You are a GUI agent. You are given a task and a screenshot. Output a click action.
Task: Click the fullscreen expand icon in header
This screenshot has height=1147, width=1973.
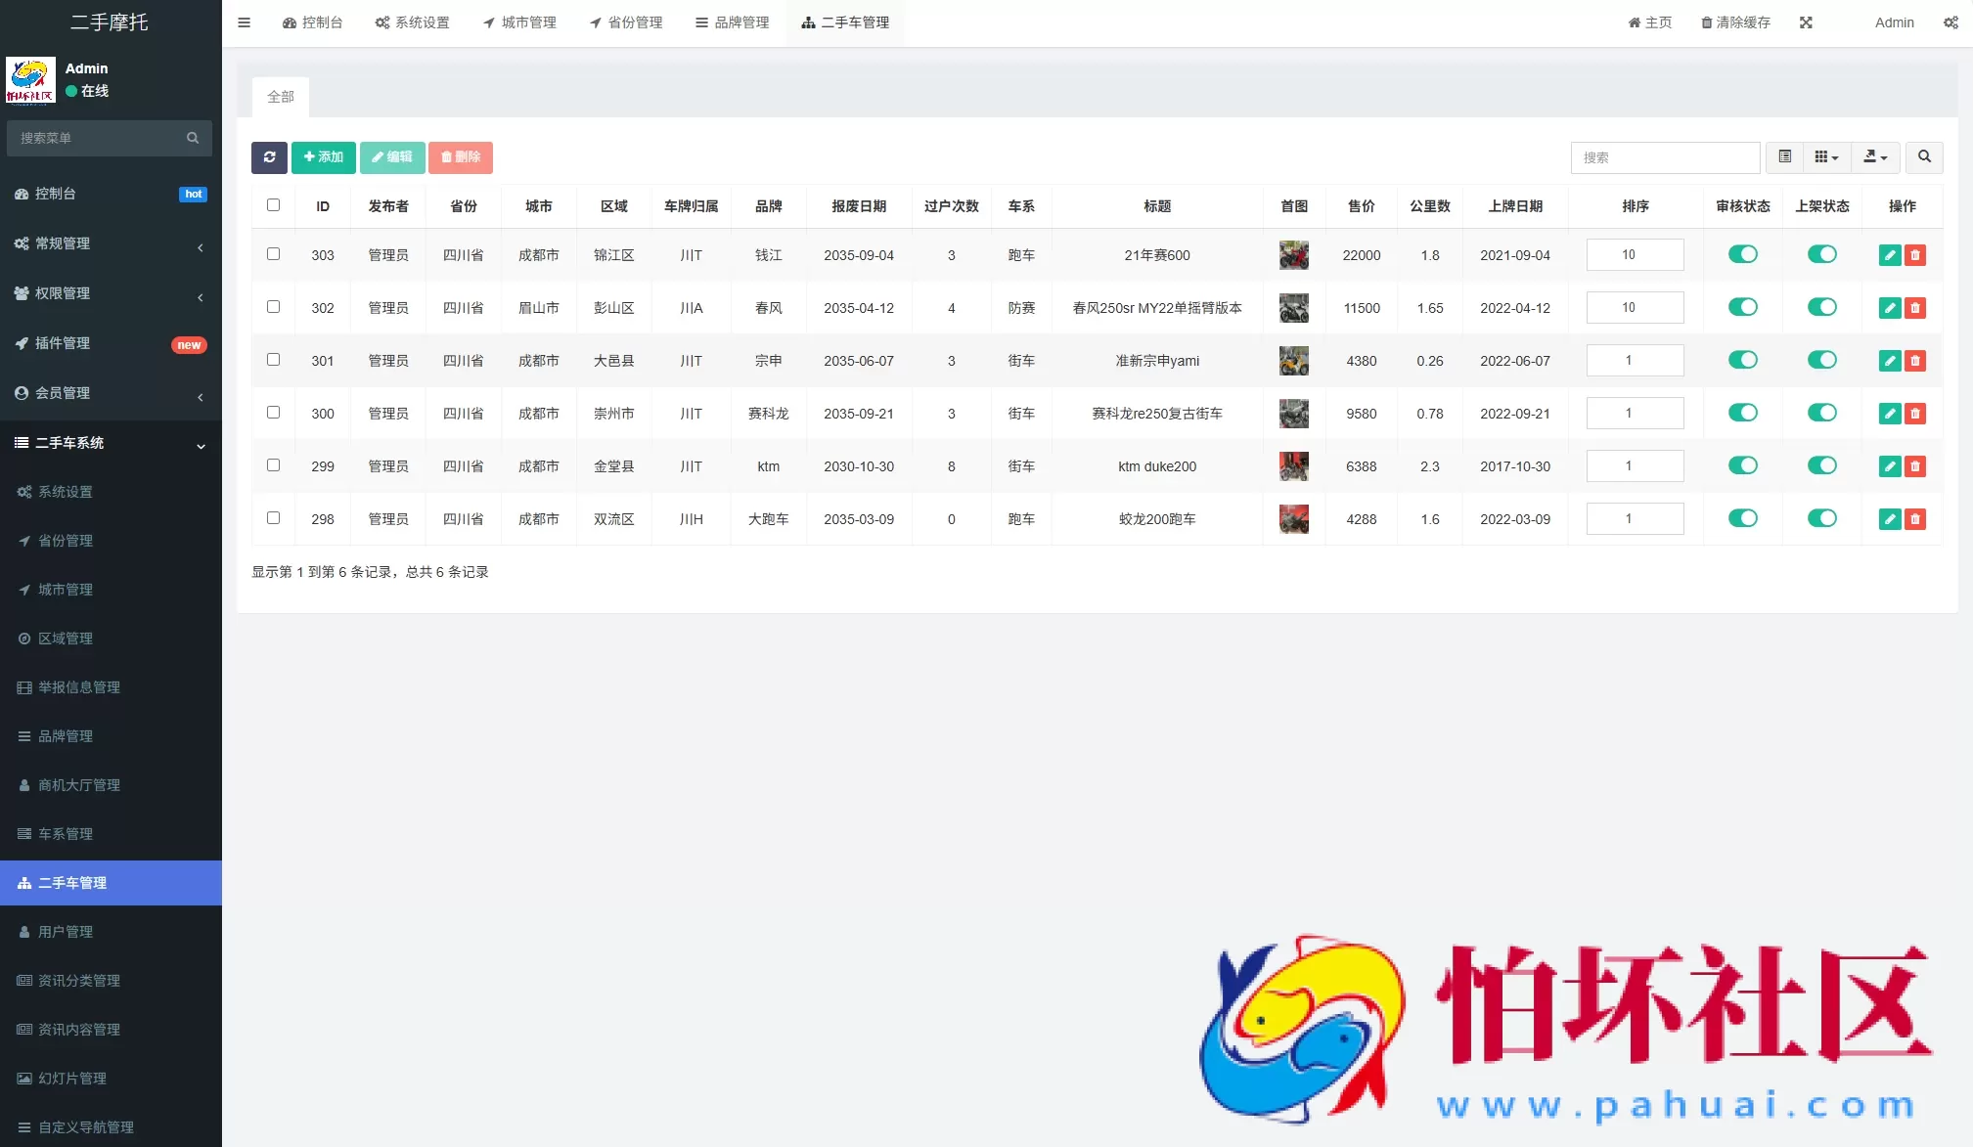pos(1806,22)
